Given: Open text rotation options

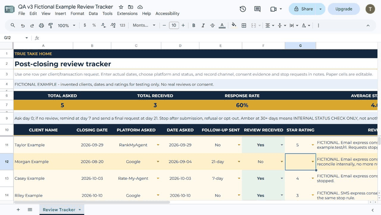Looking at the screenshot, I should click(x=306, y=25).
